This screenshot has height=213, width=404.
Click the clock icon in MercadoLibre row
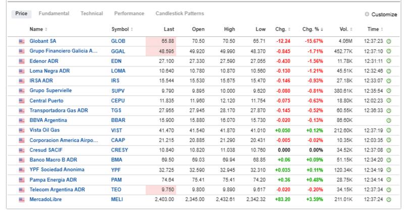point(389,199)
